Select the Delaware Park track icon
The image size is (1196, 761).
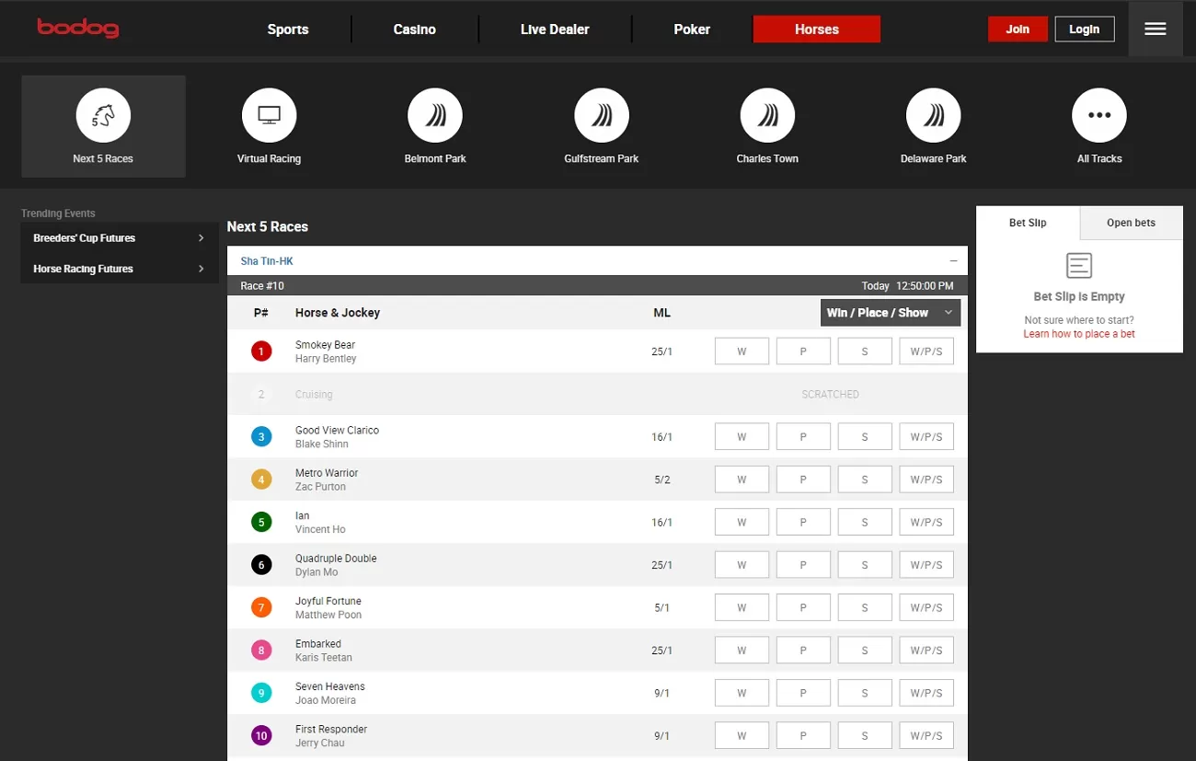click(934, 116)
